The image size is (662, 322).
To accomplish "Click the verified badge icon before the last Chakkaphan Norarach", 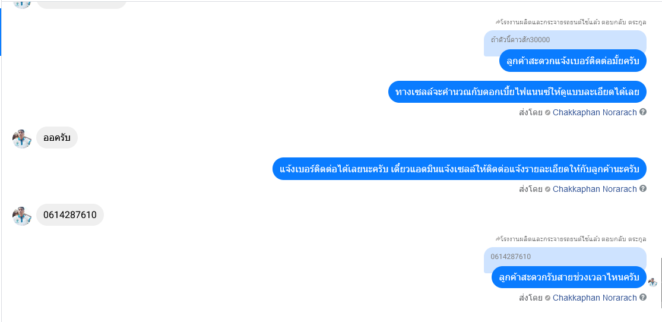I will [547, 298].
